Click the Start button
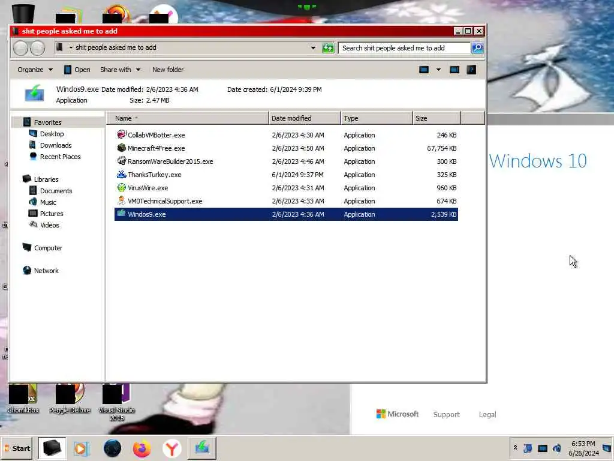Viewport: 614px width, 461px height. point(17,448)
